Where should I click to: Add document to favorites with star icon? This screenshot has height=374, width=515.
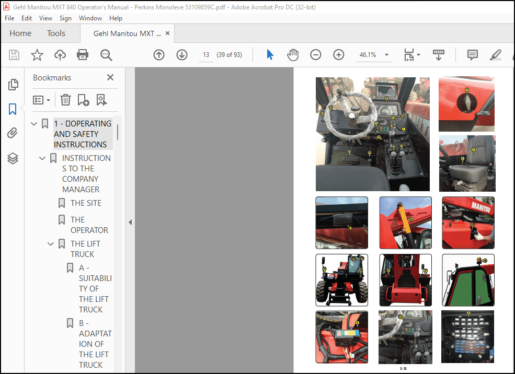pyautogui.click(x=37, y=54)
